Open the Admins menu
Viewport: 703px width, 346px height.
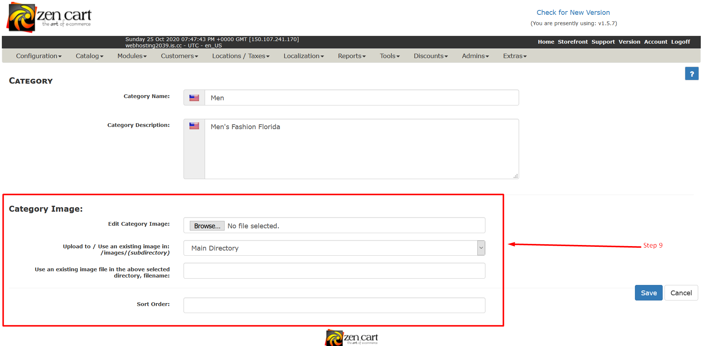click(475, 56)
